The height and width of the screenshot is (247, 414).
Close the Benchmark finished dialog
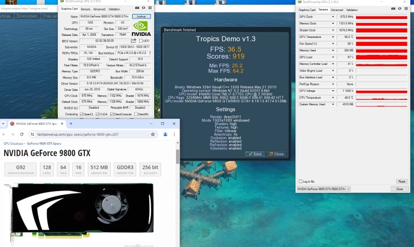pos(276,154)
